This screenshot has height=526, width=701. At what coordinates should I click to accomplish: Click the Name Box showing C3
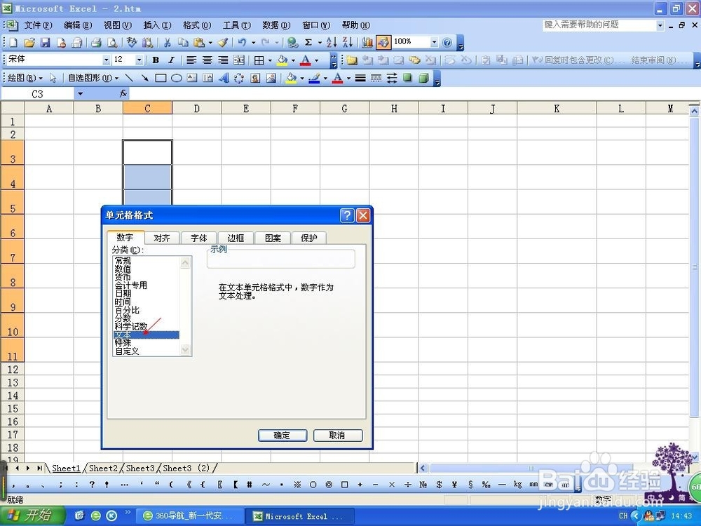click(x=38, y=93)
